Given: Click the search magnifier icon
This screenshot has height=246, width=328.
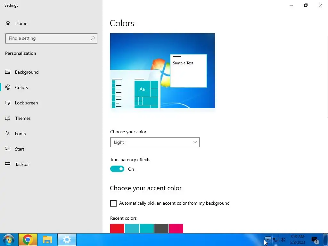Looking at the screenshot, I should coord(93,38).
